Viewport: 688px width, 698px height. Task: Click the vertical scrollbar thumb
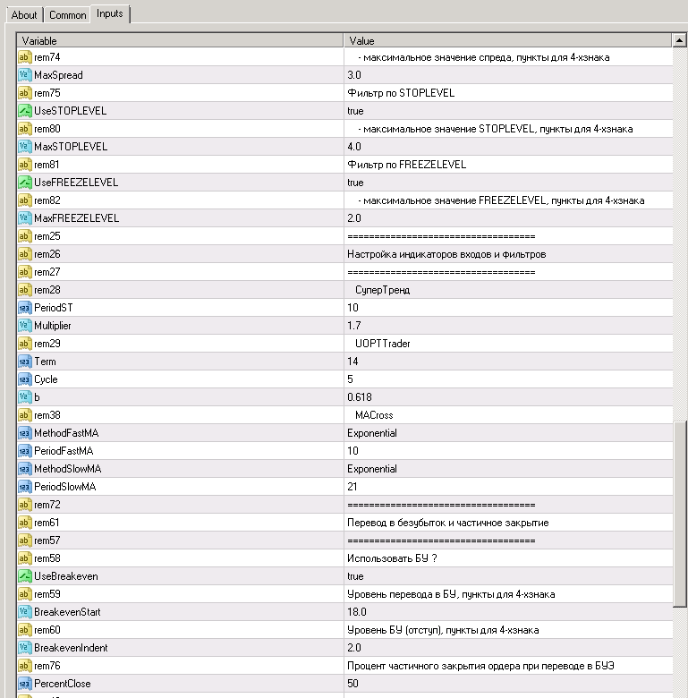pos(680,514)
